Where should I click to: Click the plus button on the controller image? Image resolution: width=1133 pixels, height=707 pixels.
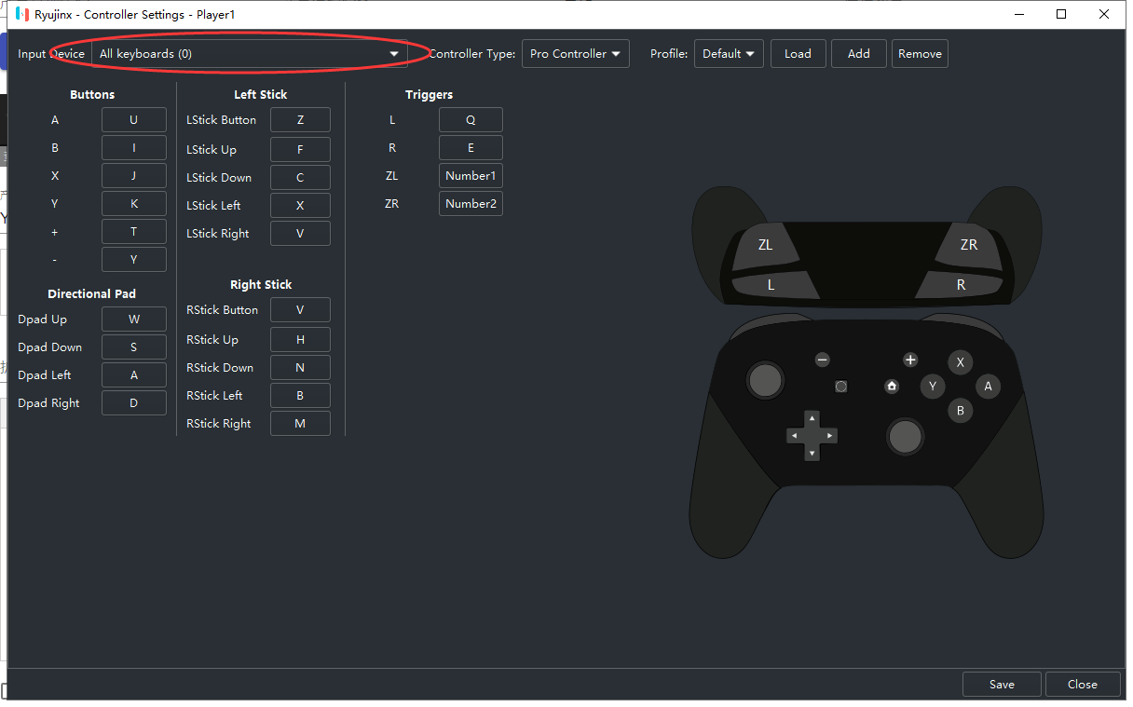point(910,360)
